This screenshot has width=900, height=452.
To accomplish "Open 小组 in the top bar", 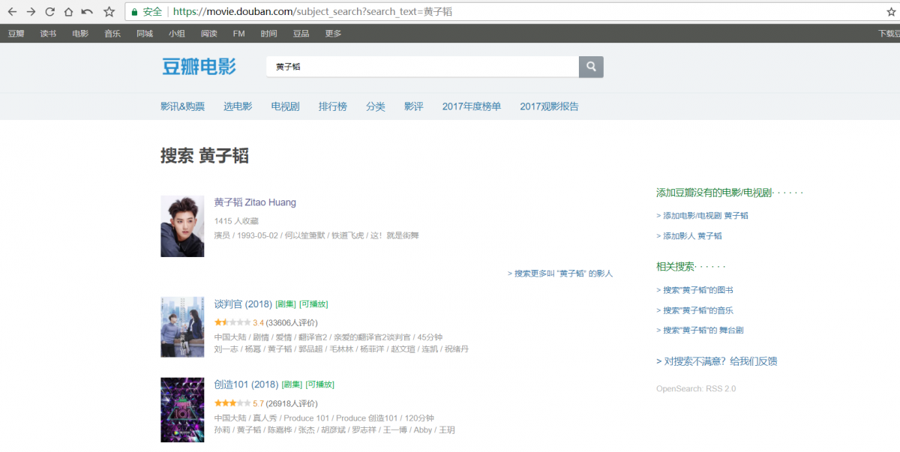I will point(177,34).
